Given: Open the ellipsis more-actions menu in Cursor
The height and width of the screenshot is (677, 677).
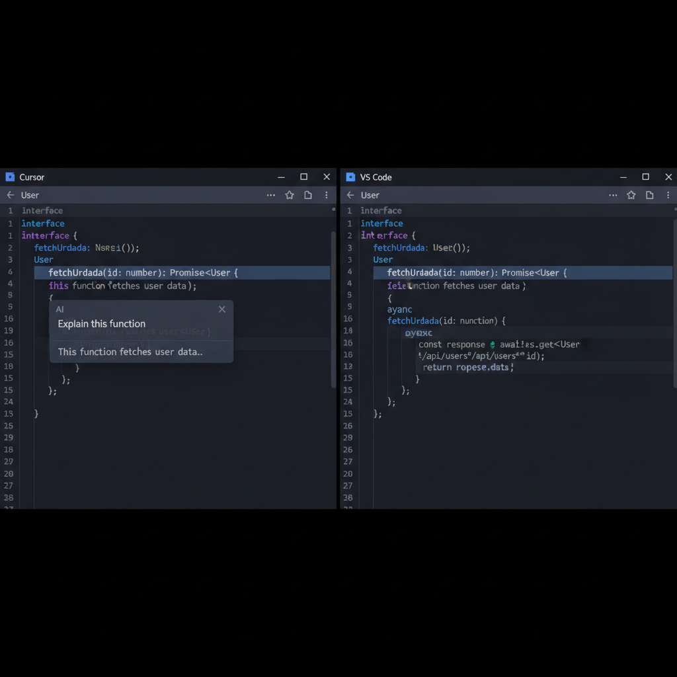Looking at the screenshot, I should pos(271,195).
